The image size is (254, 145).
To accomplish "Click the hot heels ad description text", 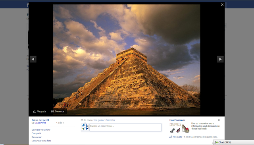I will (206, 126).
